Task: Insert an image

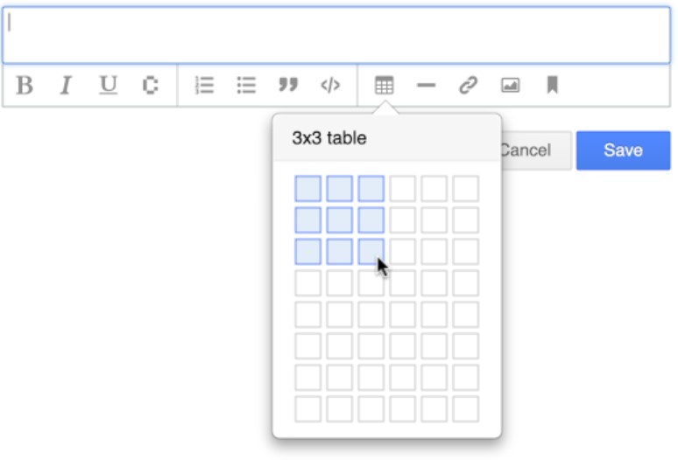Action: tap(510, 85)
